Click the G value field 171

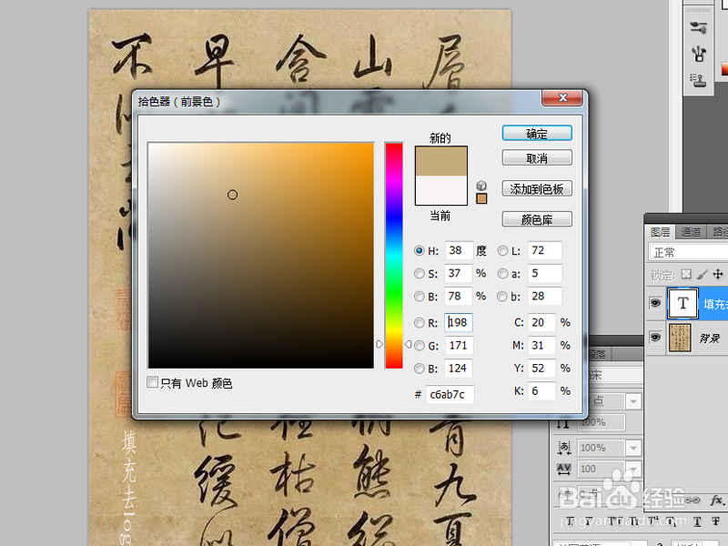coord(459,346)
